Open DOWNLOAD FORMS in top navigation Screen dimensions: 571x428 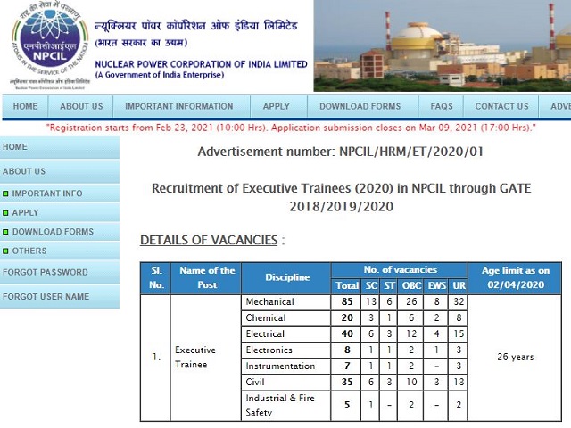click(x=360, y=106)
